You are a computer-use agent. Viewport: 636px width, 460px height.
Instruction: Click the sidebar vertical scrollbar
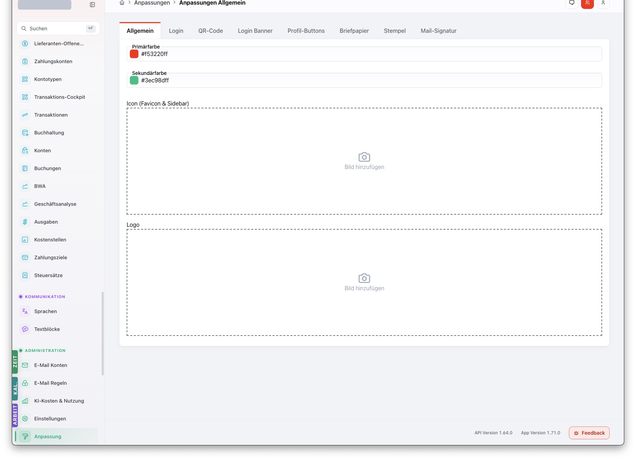103,333
